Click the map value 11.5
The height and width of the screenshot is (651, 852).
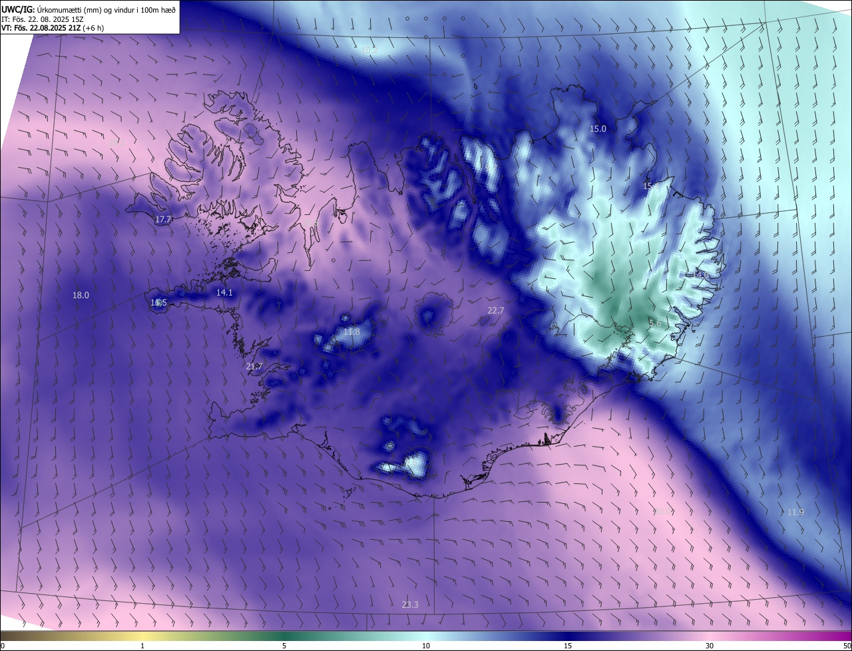coord(158,302)
